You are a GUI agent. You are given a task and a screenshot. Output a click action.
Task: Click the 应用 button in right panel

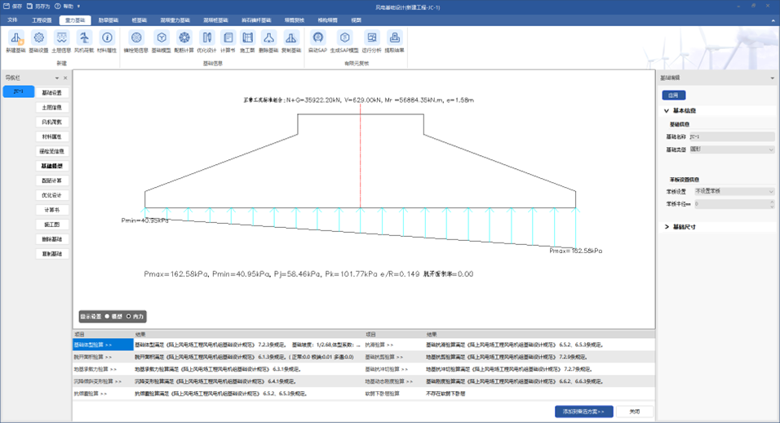coord(674,96)
